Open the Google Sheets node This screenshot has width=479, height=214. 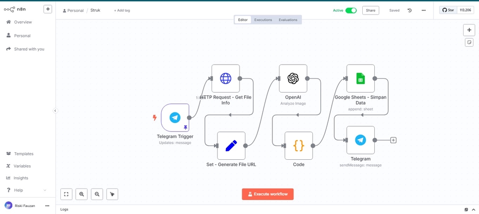(x=360, y=78)
